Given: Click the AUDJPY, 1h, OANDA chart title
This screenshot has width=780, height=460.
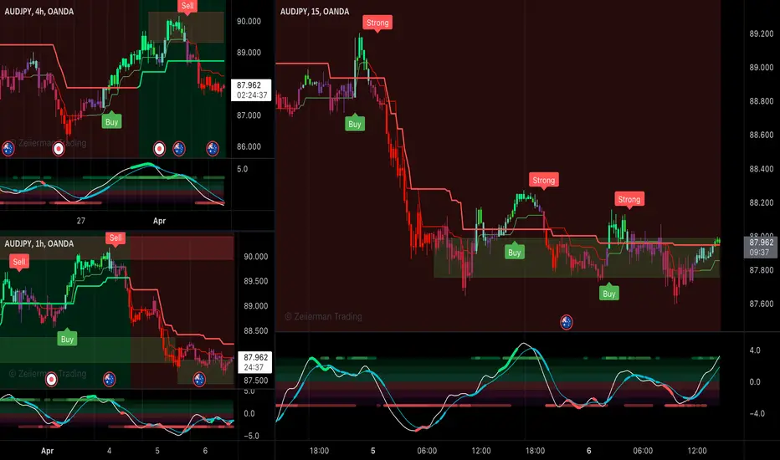Looking at the screenshot, I should 39,243.
